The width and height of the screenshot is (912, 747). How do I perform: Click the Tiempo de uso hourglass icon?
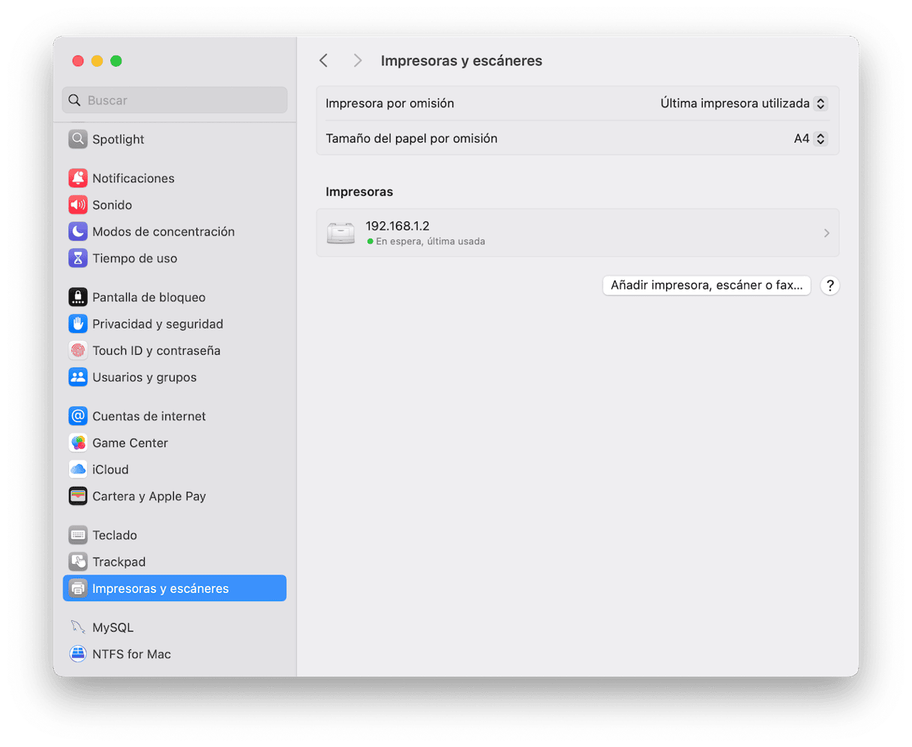pos(78,258)
